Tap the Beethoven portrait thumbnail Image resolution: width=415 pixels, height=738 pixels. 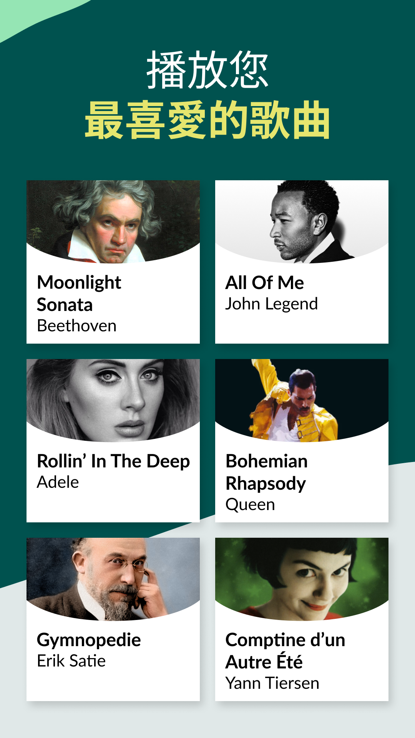click(x=113, y=221)
